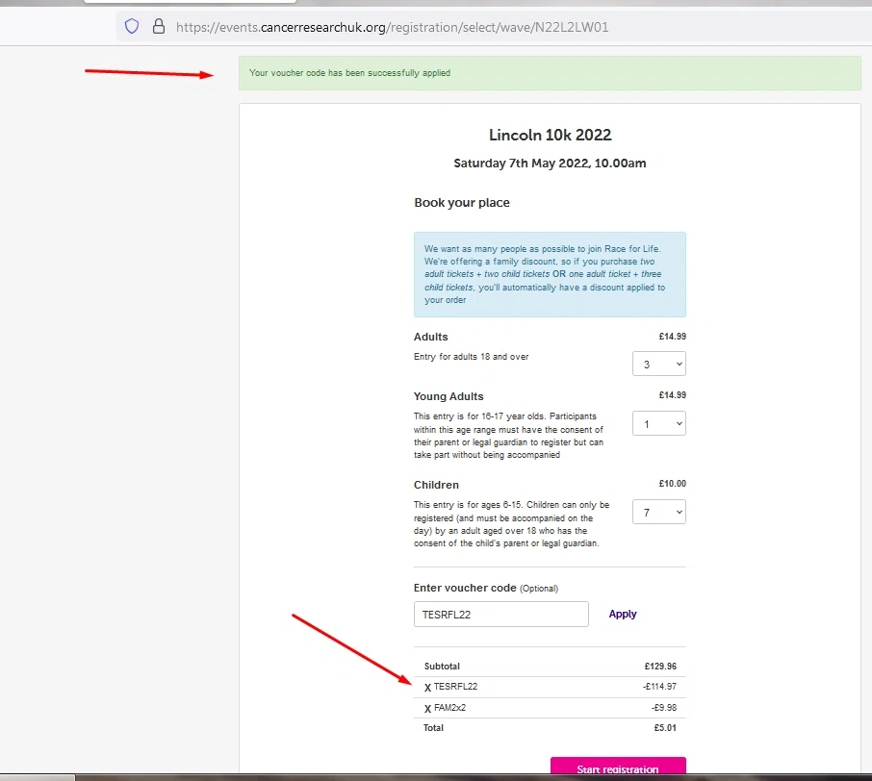Image resolution: width=872 pixels, height=781 pixels.
Task: Apply the voucher code
Action: 623,614
